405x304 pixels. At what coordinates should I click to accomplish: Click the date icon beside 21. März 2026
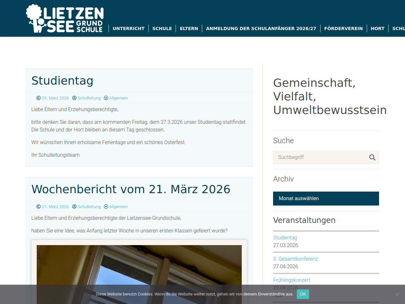tap(39, 207)
